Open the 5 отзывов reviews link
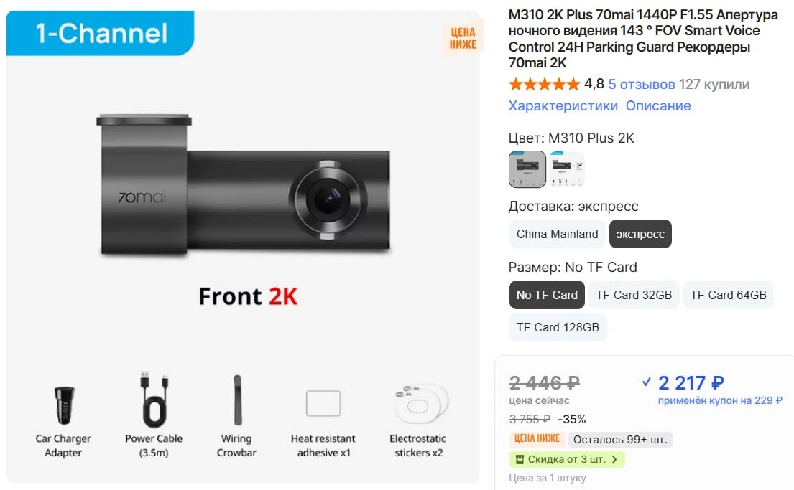 pyautogui.click(x=642, y=84)
